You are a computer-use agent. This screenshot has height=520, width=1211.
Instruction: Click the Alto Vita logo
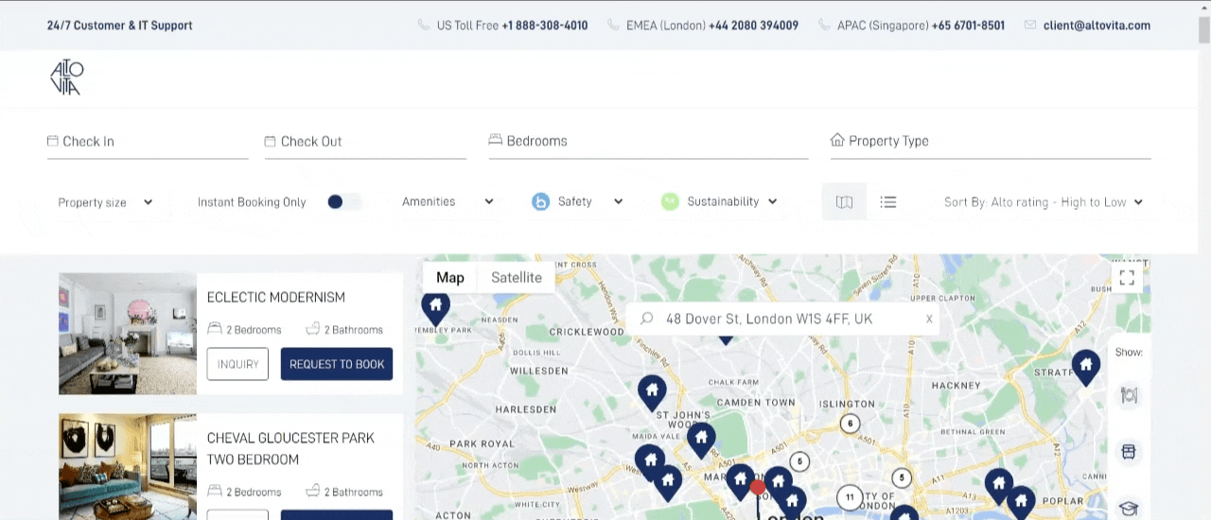67,78
